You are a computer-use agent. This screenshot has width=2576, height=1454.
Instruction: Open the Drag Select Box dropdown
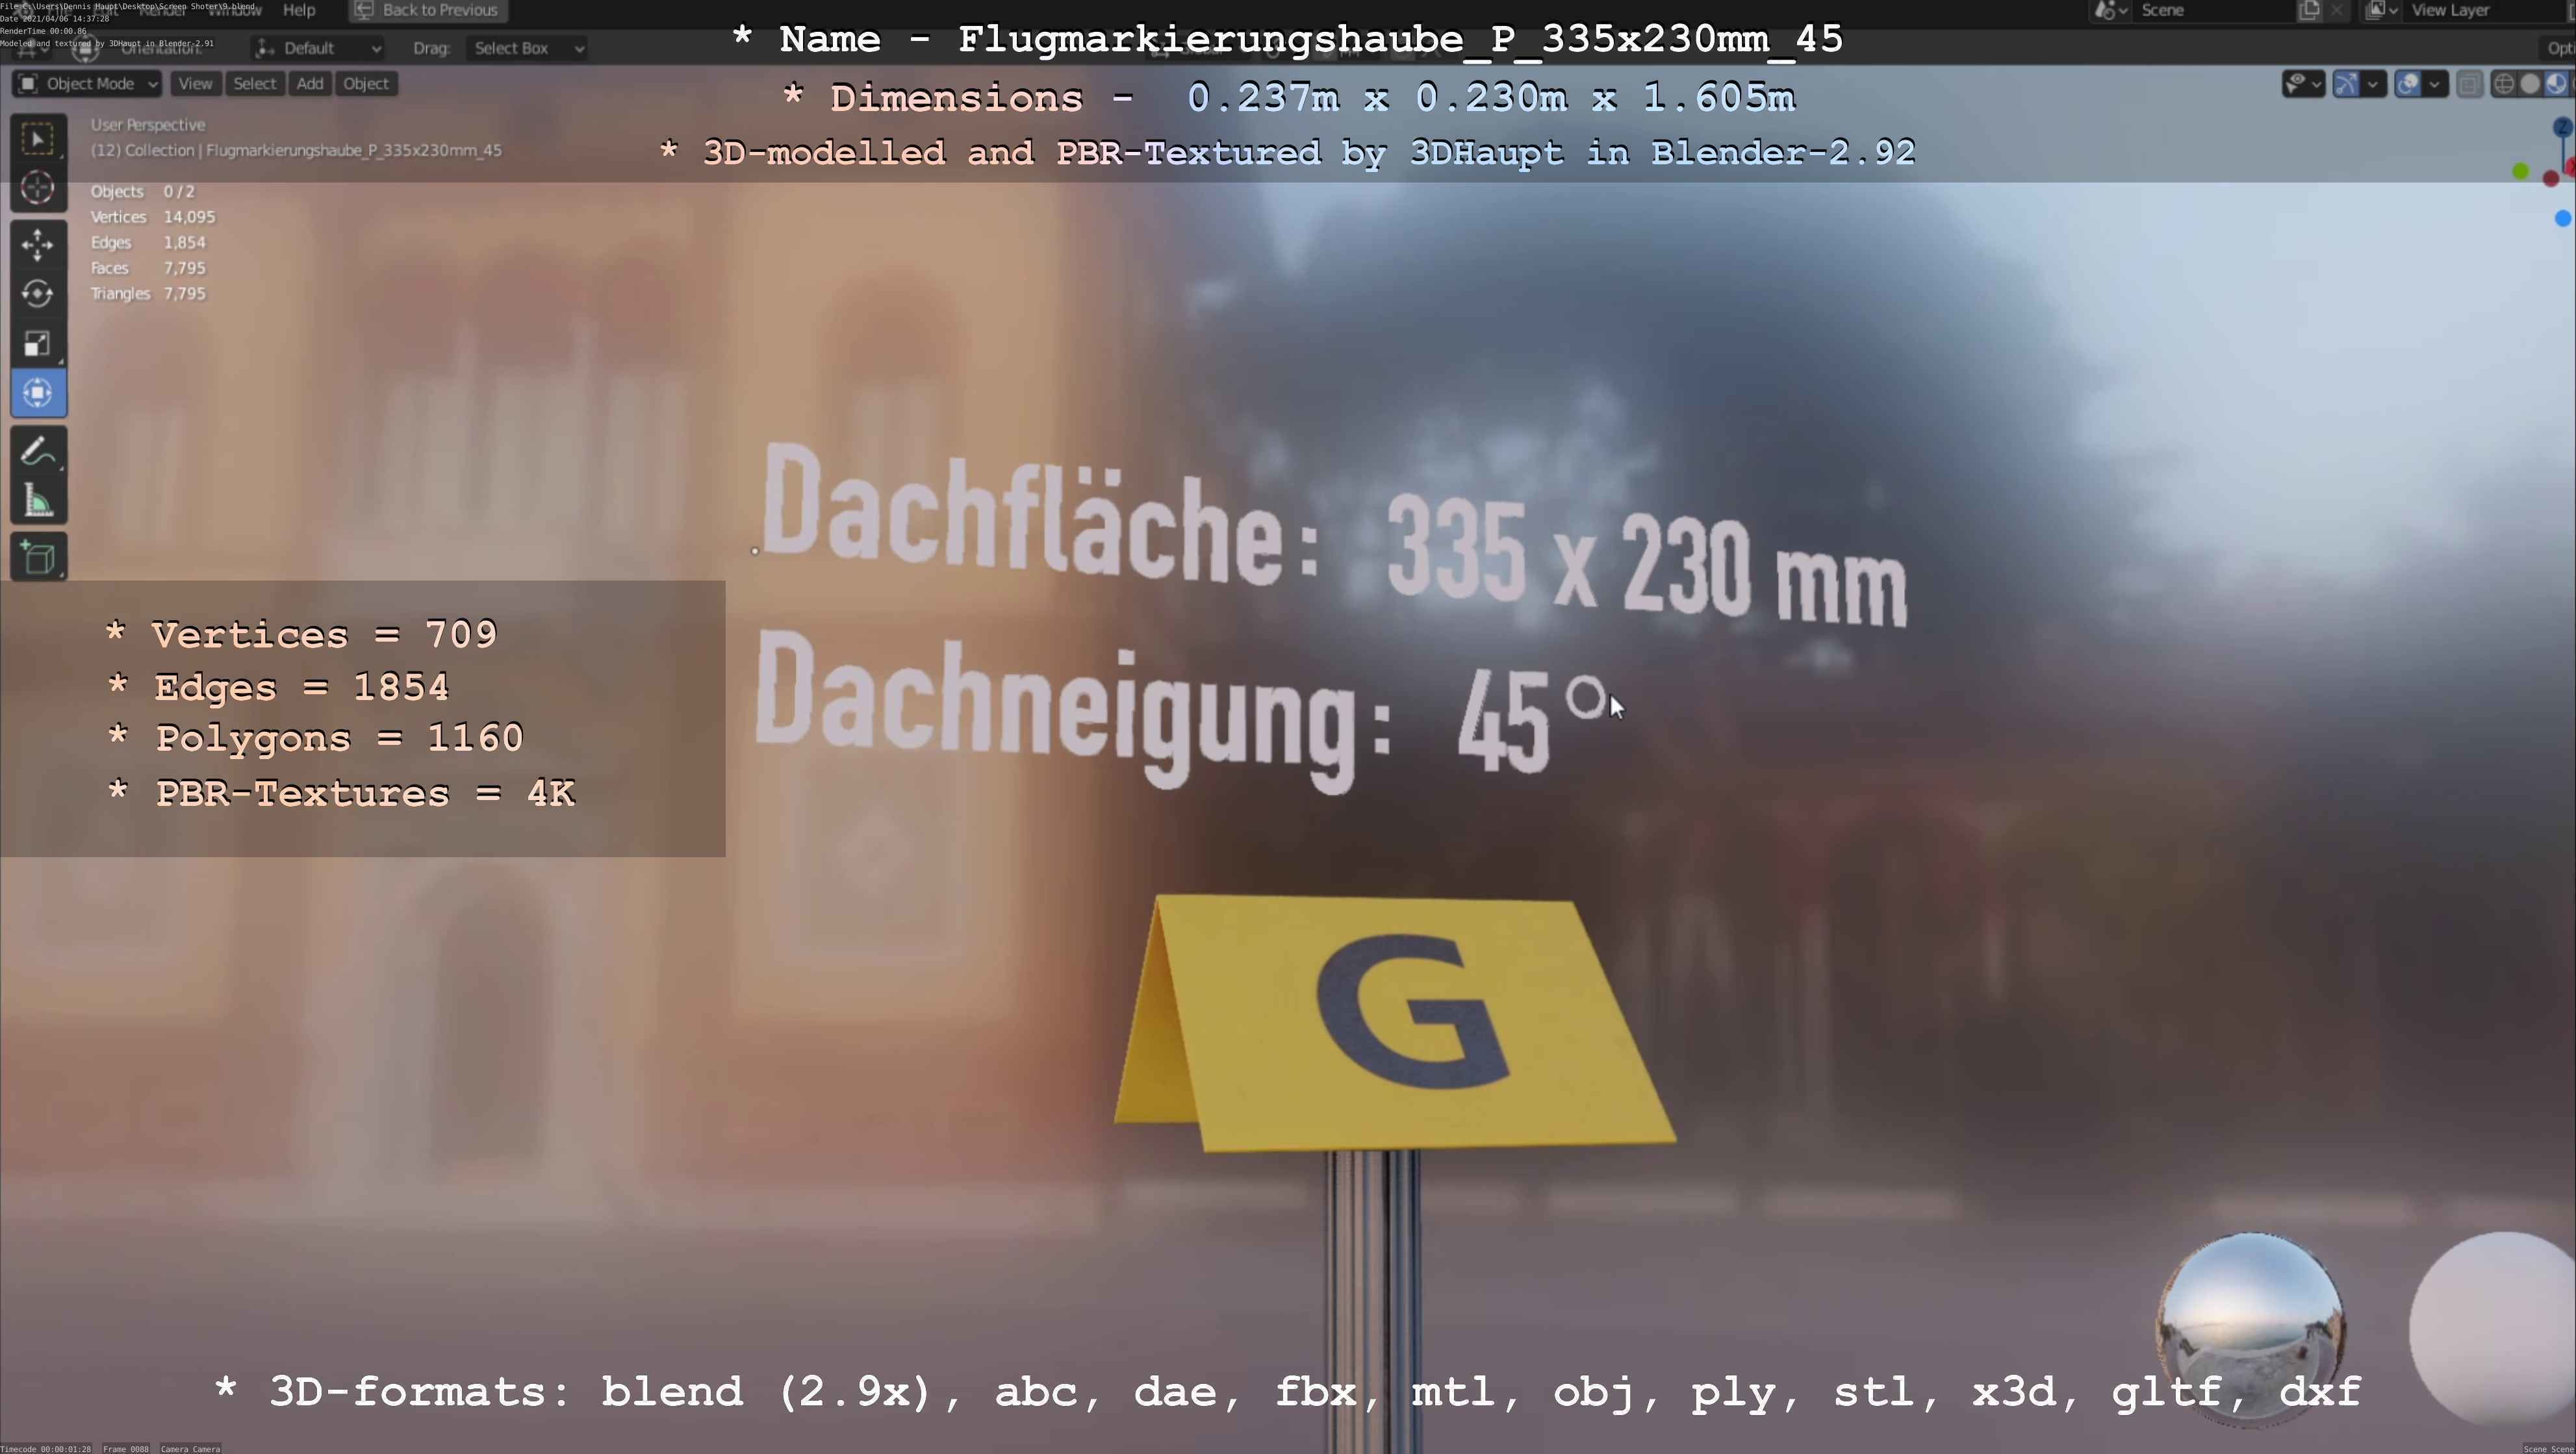pos(527,48)
